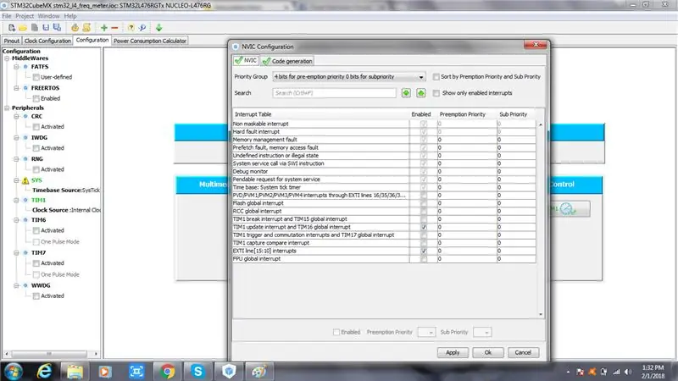Viewport: 678px width, 381px height.
Task: Click the interrupt Search input field
Action: tap(334, 93)
